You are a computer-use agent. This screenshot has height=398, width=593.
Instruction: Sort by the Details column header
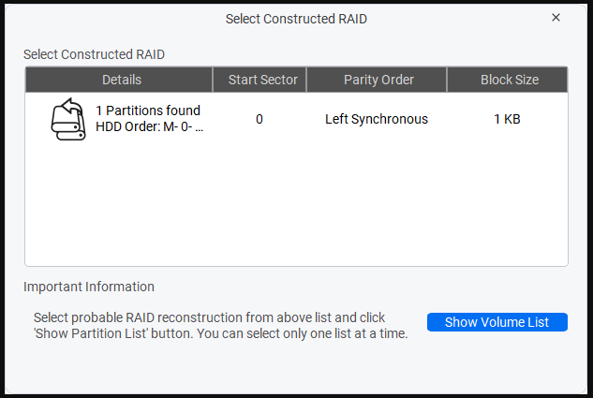122,80
